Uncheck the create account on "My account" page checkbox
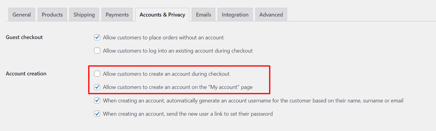Image resolution: width=436 pixels, height=131 pixels. (x=97, y=87)
